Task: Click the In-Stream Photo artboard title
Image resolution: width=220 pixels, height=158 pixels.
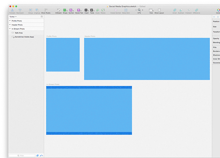Action: point(53,85)
